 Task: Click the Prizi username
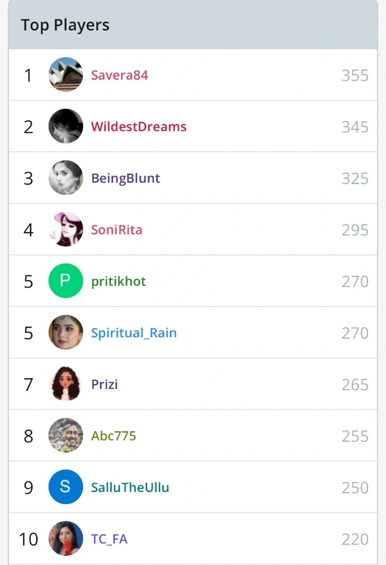[x=105, y=384]
